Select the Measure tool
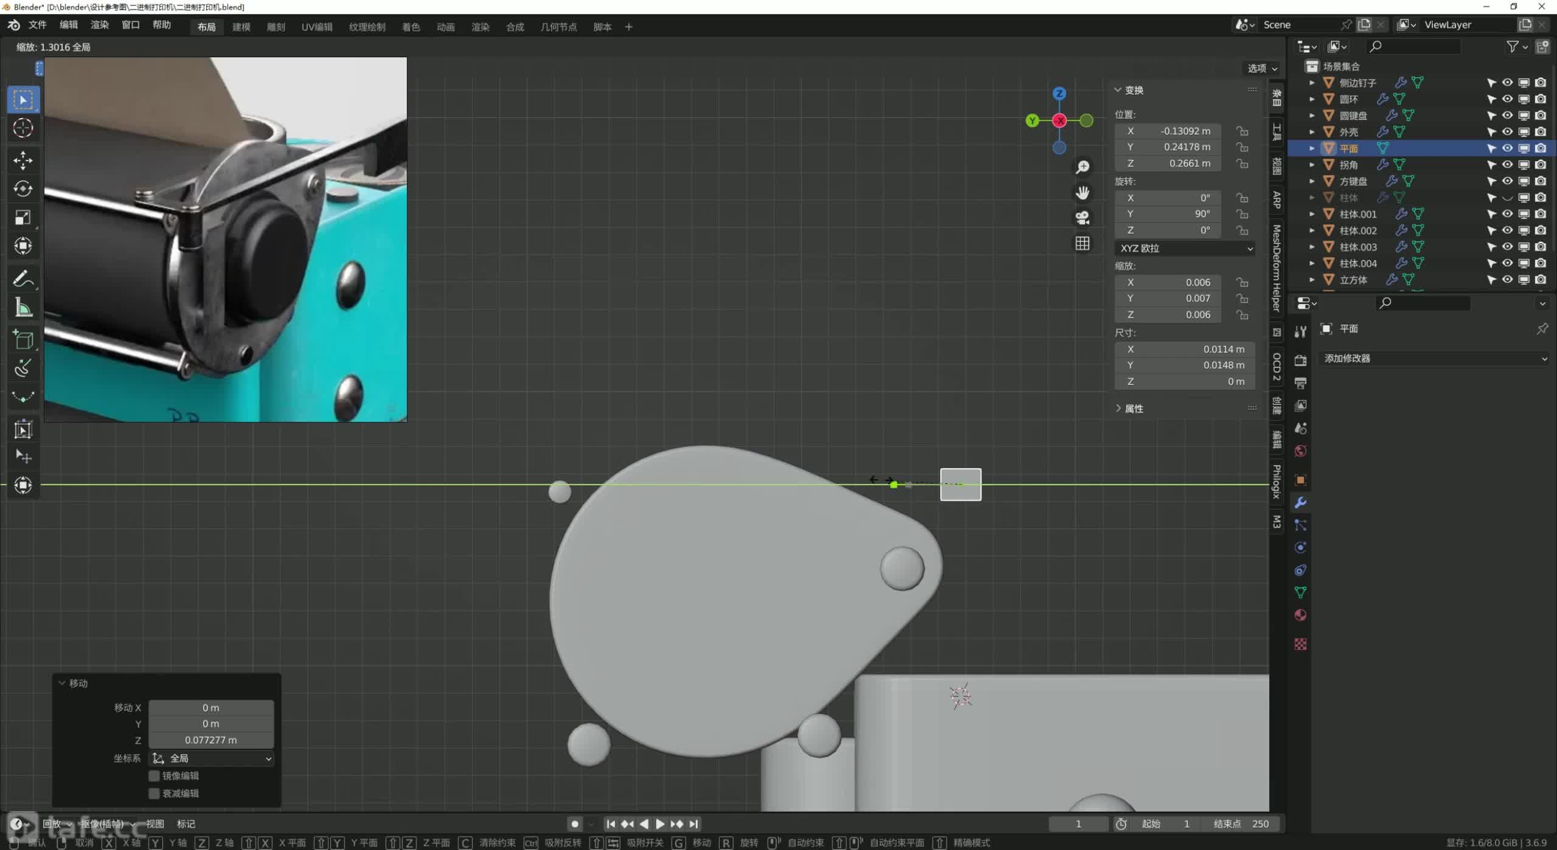Screen dimensions: 1557x850 pos(23,308)
